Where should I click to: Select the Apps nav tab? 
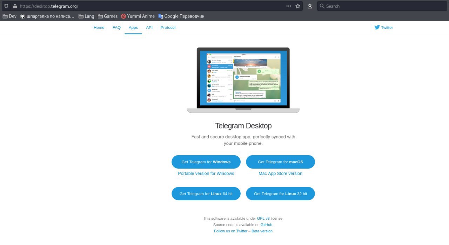[x=133, y=27]
